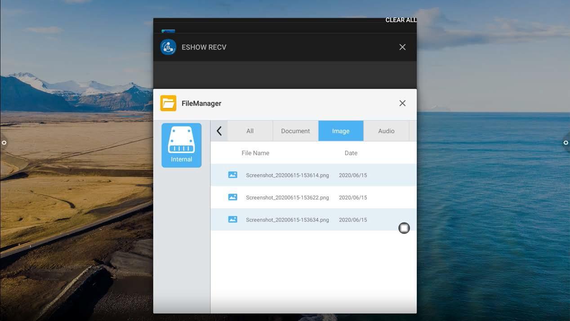Viewport: 570px width, 321px height.
Task: Click the Date column header
Action: tap(351, 153)
